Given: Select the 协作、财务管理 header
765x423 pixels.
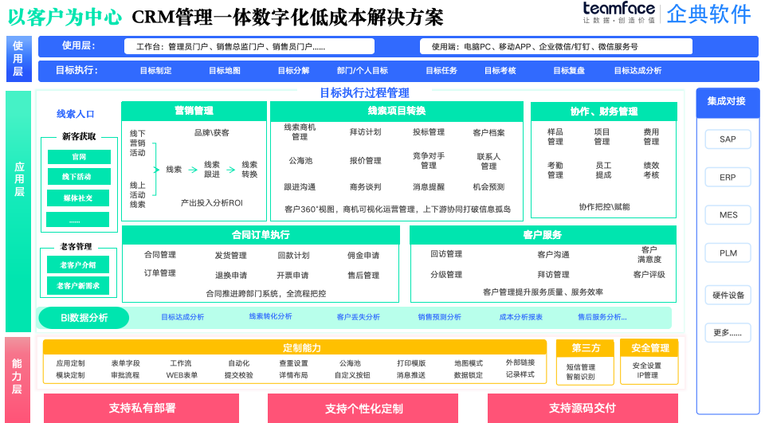Looking at the screenshot, I should click(603, 112).
